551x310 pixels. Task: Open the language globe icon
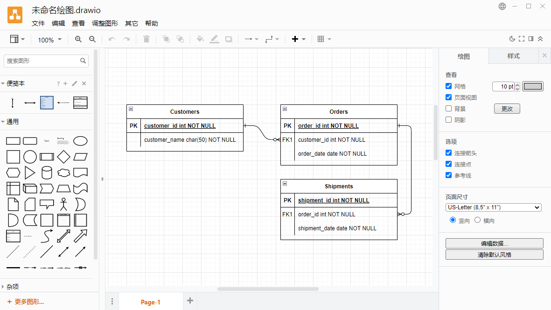[x=502, y=7]
